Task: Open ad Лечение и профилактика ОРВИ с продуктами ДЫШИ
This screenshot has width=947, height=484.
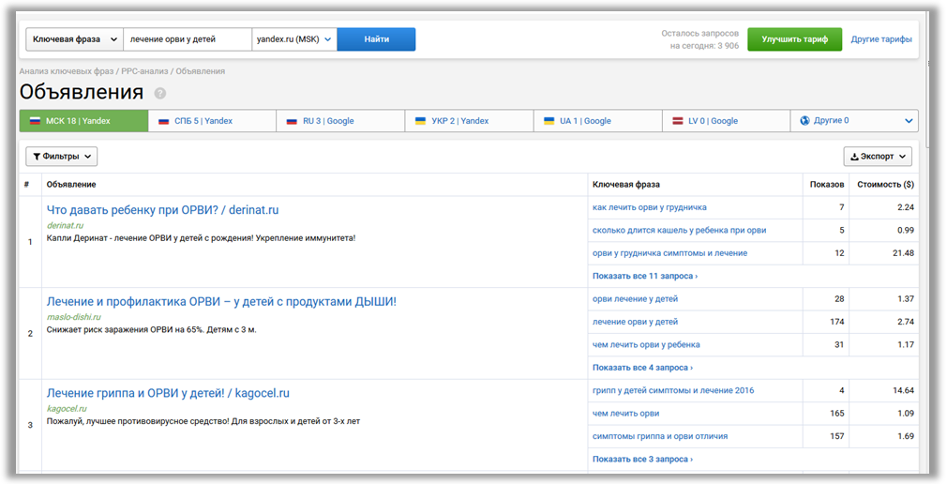Action: click(221, 301)
